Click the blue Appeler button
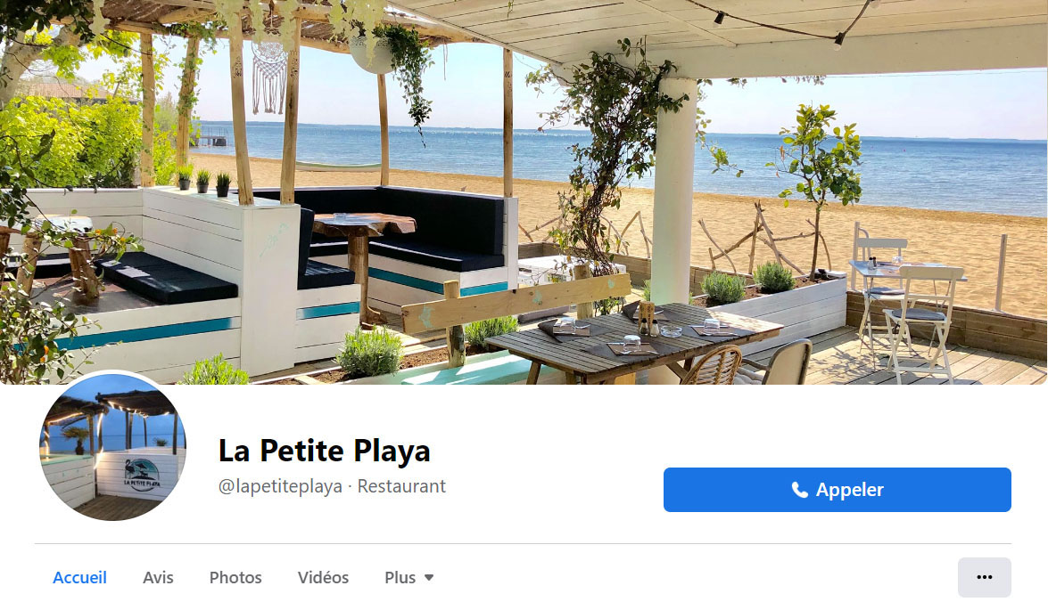The width and height of the screenshot is (1048, 602). tap(837, 490)
